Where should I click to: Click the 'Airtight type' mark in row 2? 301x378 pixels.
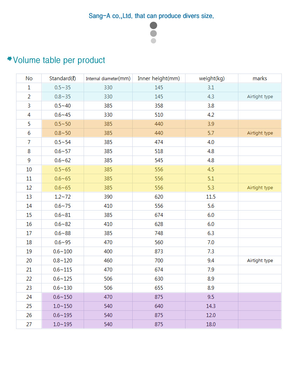coord(260,97)
